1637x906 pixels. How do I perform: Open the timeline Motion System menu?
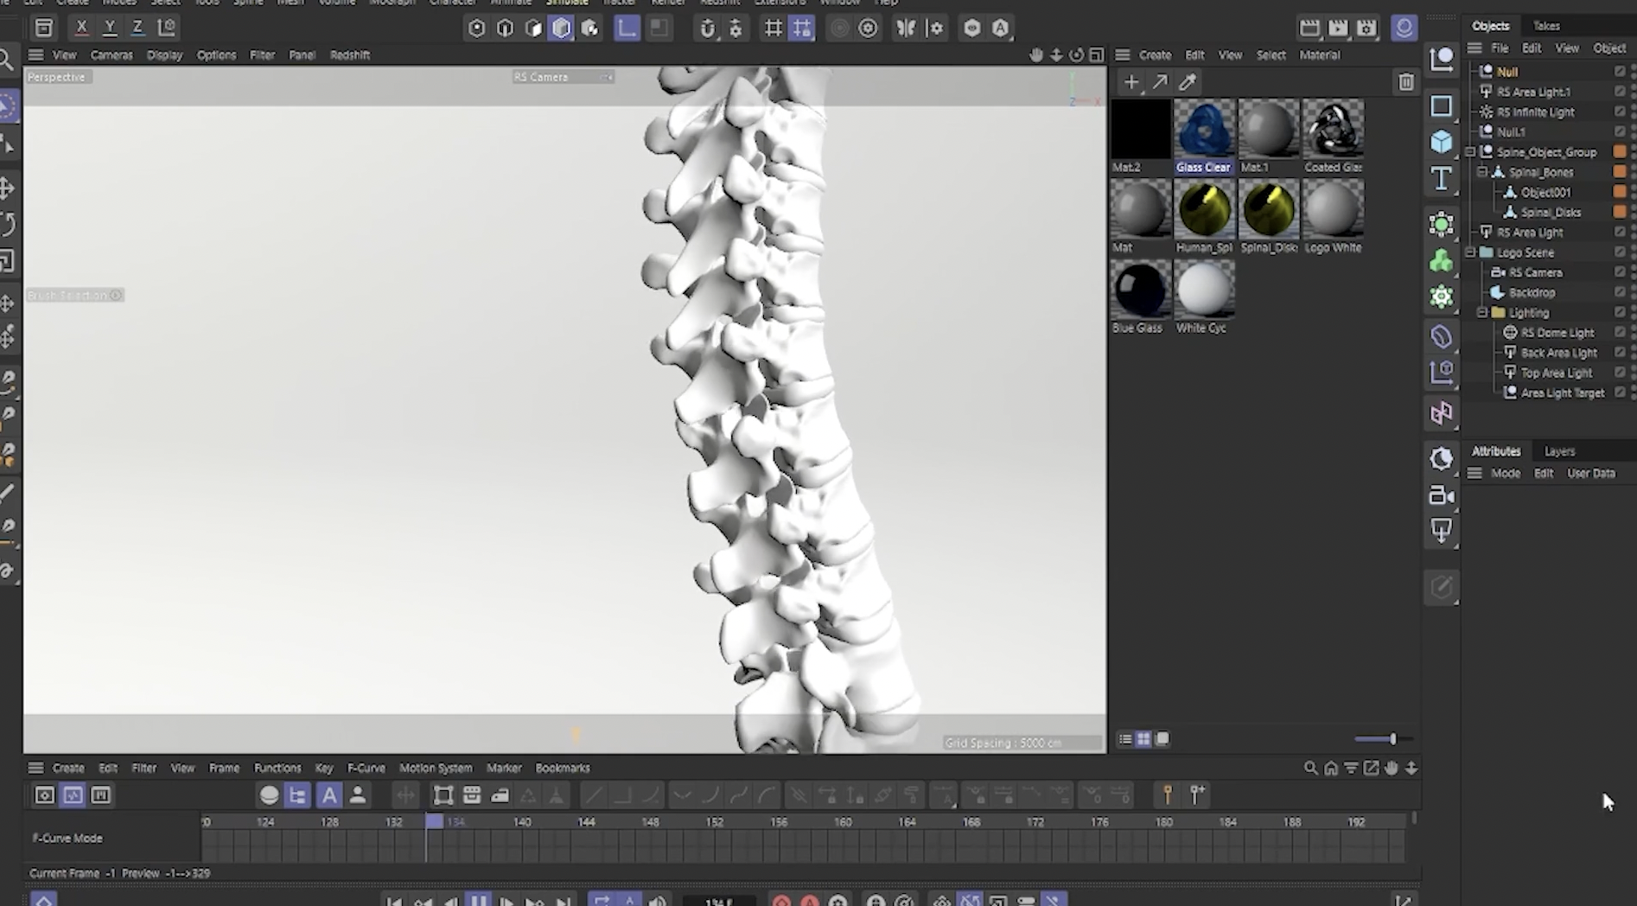pyautogui.click(x=436, y=768)
